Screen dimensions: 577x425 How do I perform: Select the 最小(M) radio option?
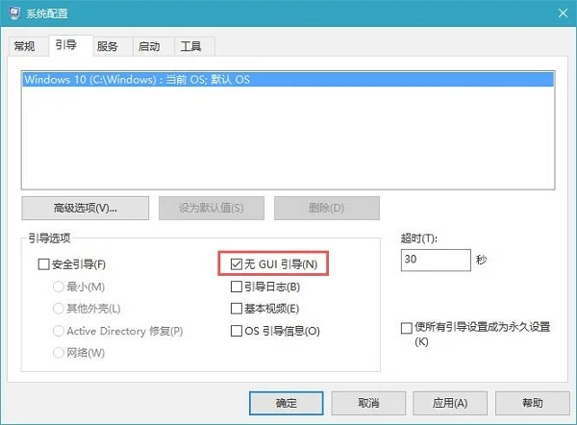[x=59, y=287]
